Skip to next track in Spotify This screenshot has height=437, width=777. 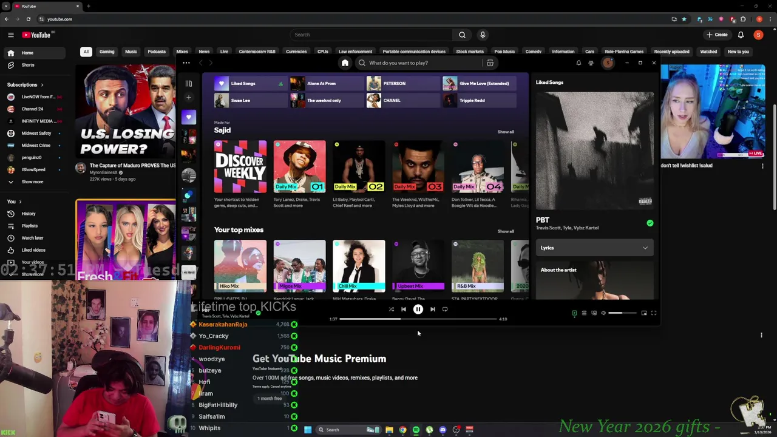pyautogui.click(x=433, y=309)
